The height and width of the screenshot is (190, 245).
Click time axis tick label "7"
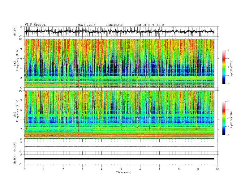click(160, 169)
